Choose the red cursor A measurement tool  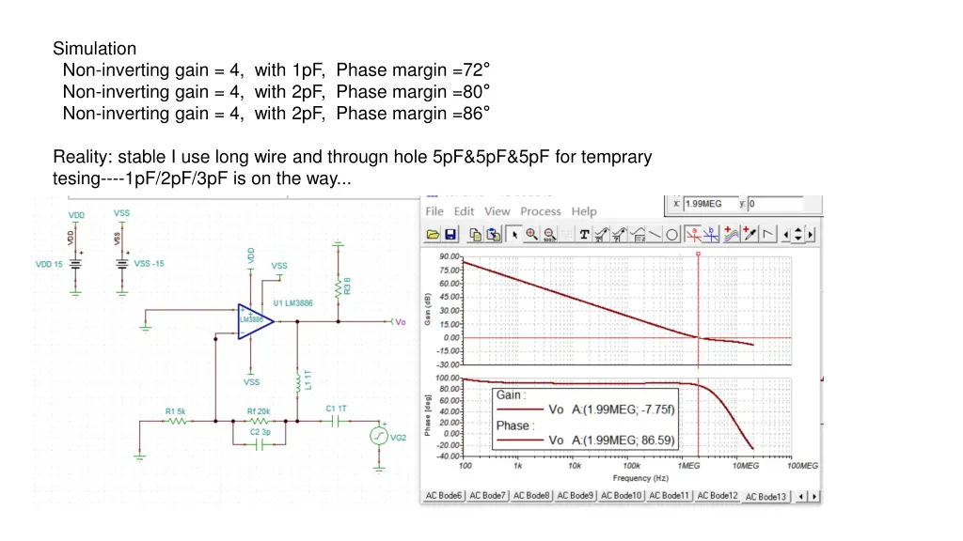[x=691, y=235]
